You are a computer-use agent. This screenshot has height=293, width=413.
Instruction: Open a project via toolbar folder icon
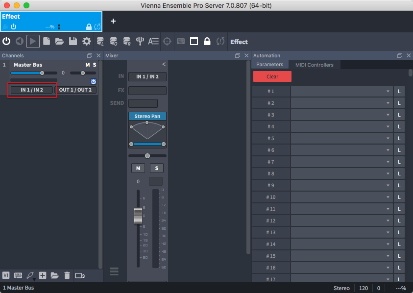coord(60,41)
